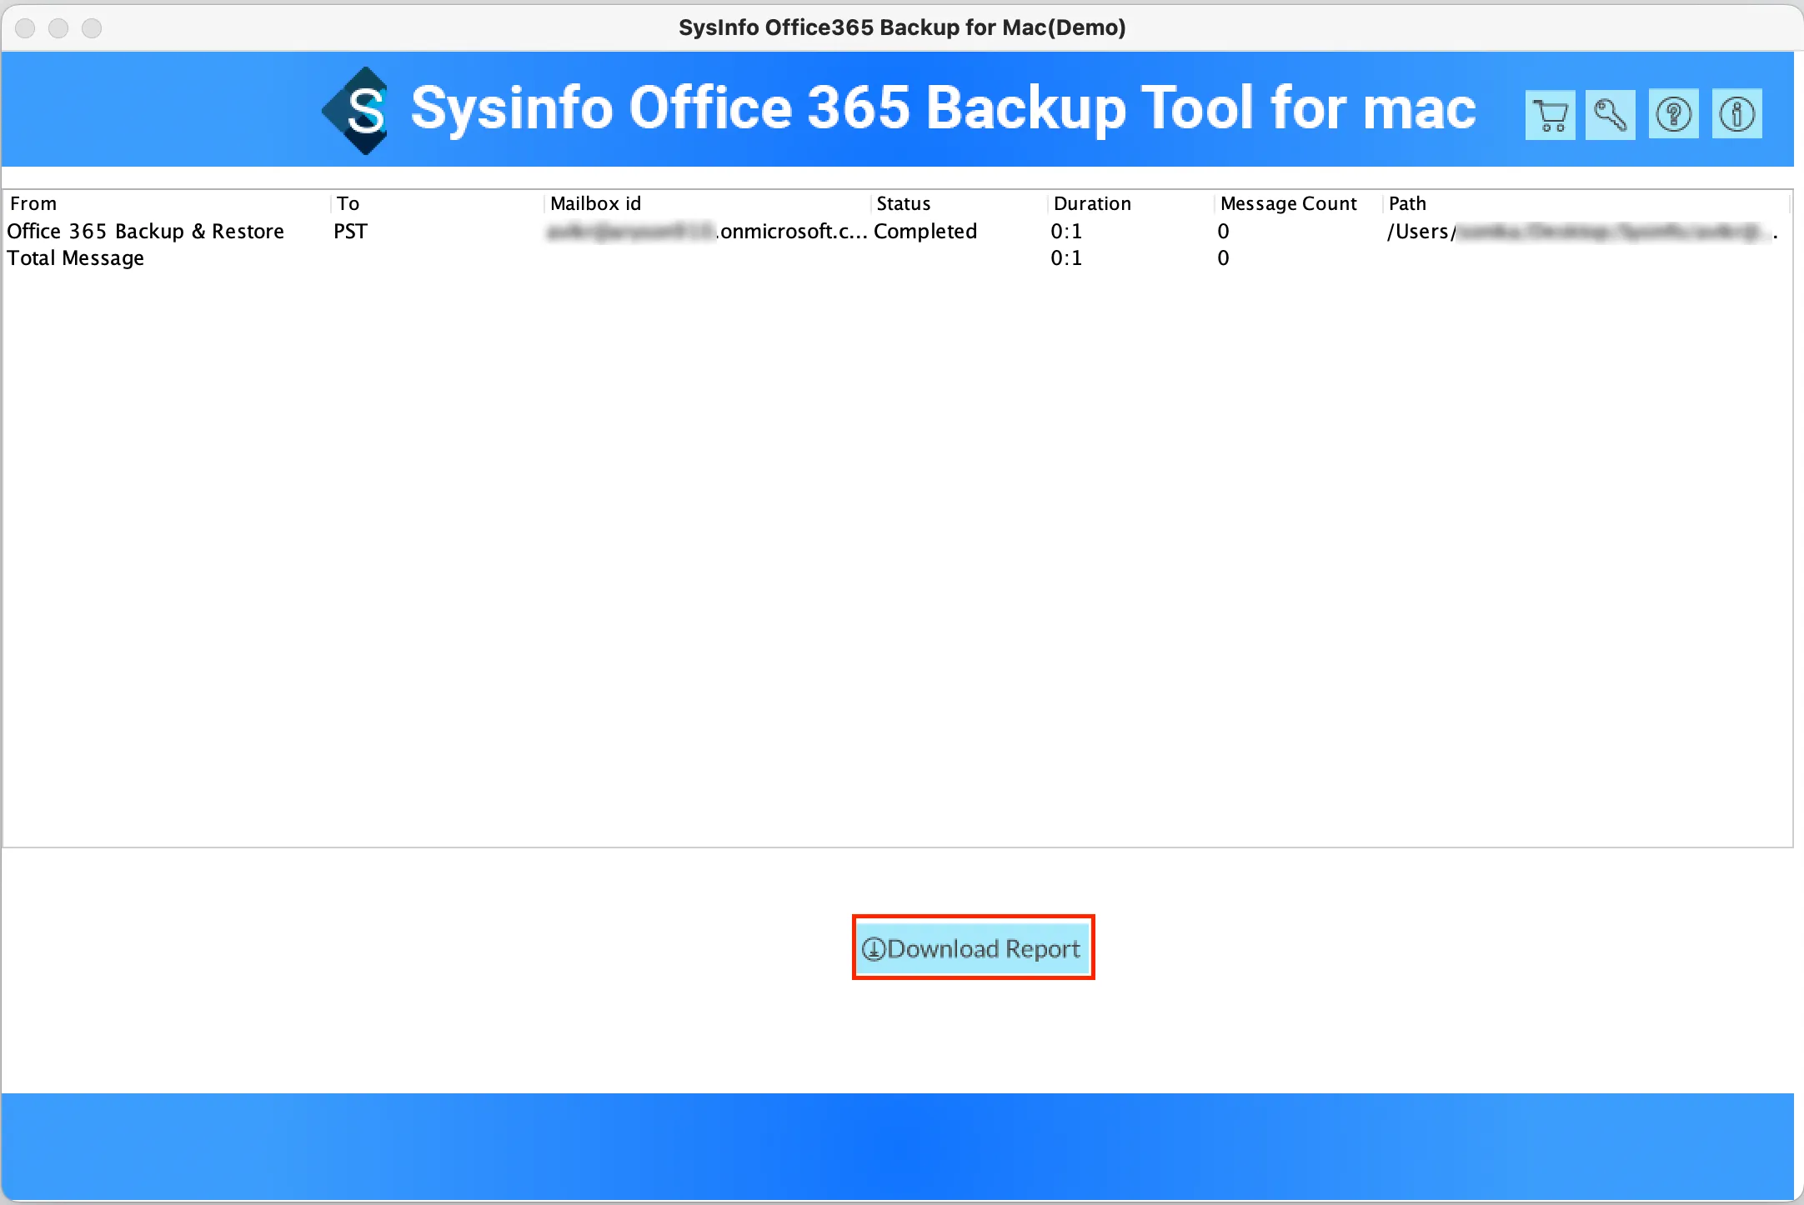The height and width of the screenshot is (1205, 1804).
Task: Click the Status column header
Action: pyautogui.click(x=903, y=203)
